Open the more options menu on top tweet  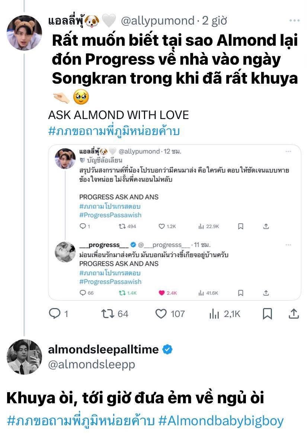tap(294, 21)
